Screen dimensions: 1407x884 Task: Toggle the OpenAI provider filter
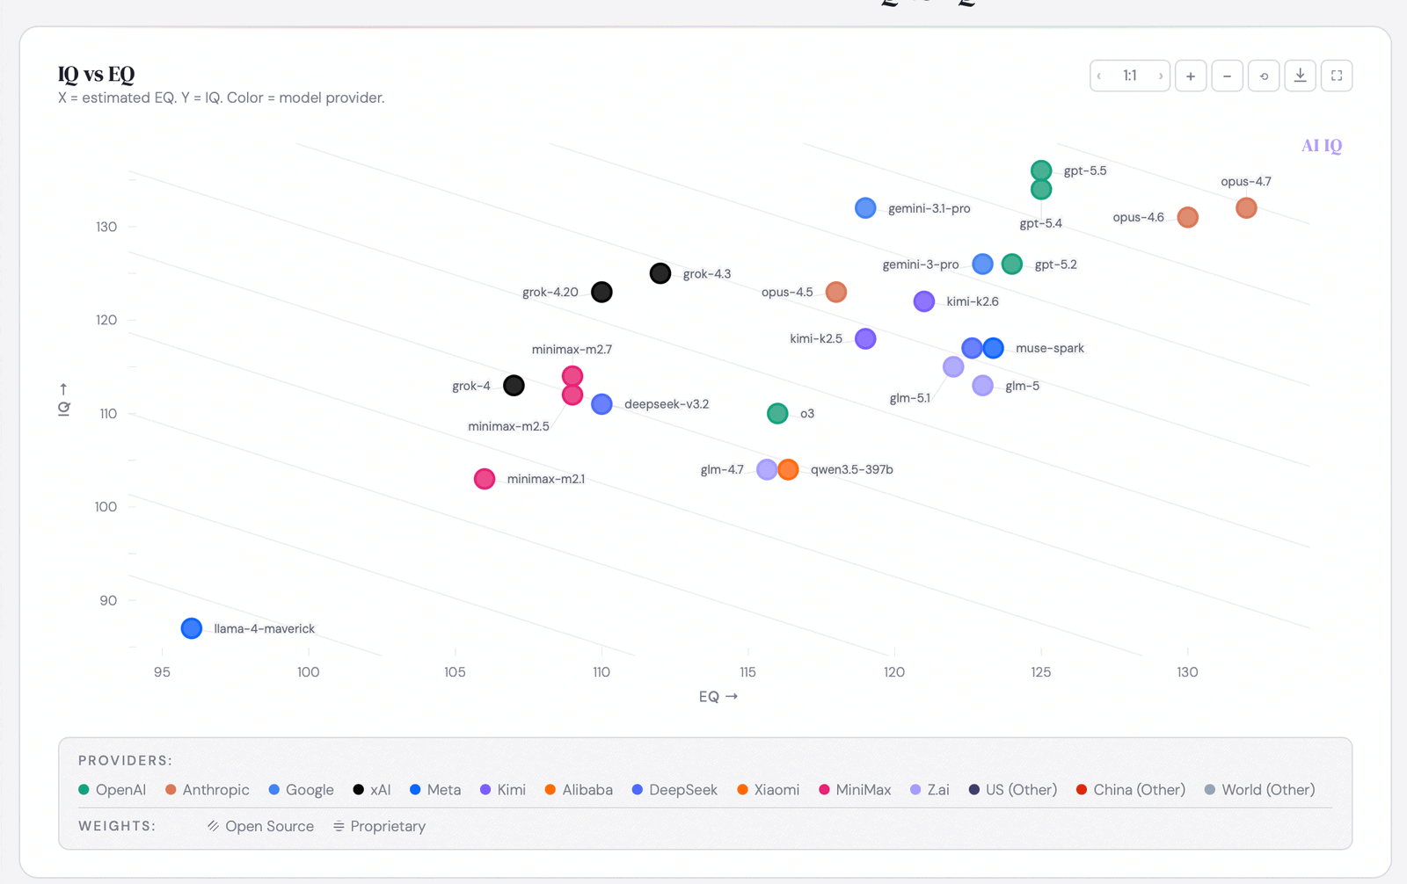point(113,790)
